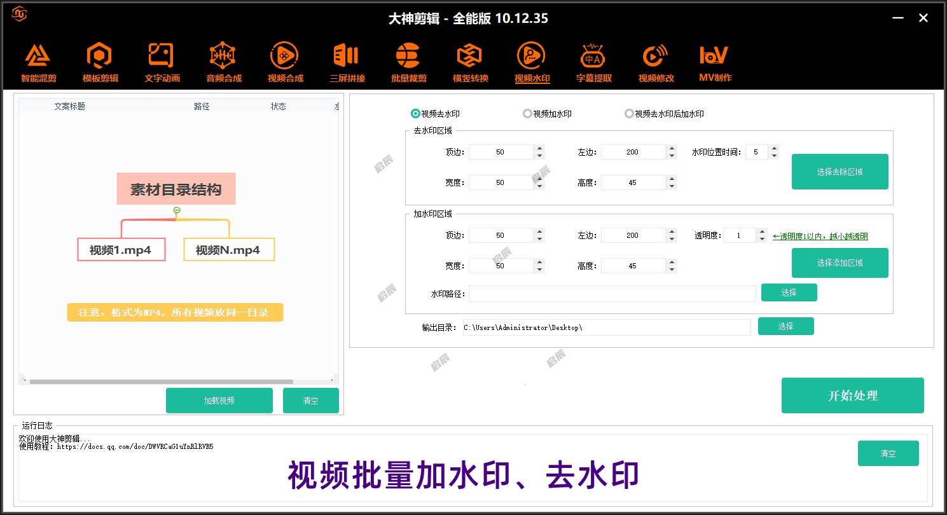
Task: Focus the 水印路径 input field
Action: pos(612,294)
